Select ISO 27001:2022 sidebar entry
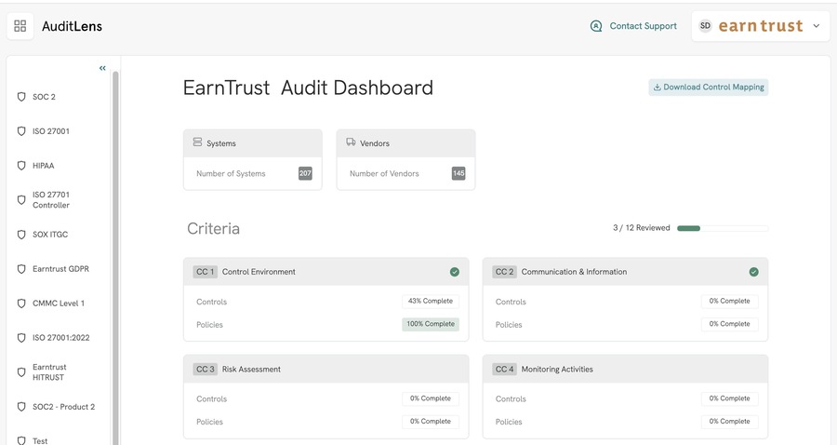 60,338
